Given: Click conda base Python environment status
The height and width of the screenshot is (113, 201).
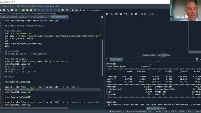Looking at the screenshot, I should point(139,111).
